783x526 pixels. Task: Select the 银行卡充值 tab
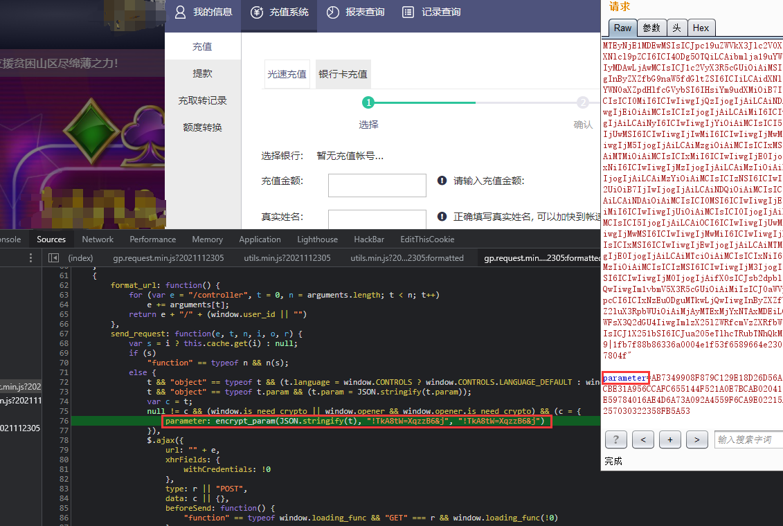point(343,74)
